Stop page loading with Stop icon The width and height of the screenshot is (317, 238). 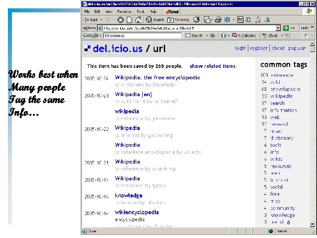pos(121,20)
